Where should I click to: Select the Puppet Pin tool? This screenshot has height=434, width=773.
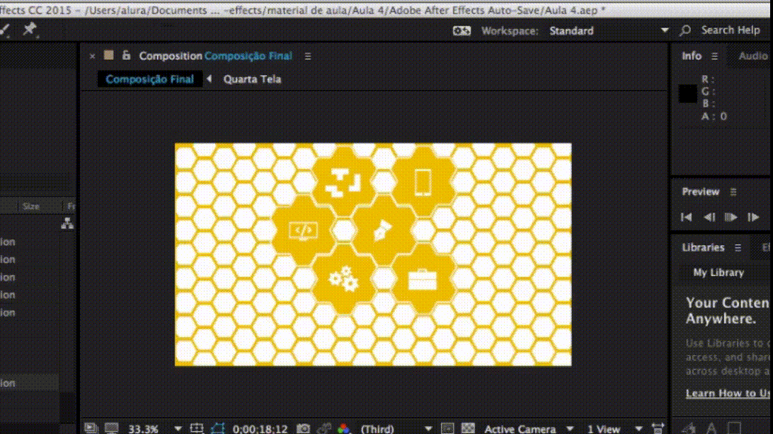(x=30, y=29)
